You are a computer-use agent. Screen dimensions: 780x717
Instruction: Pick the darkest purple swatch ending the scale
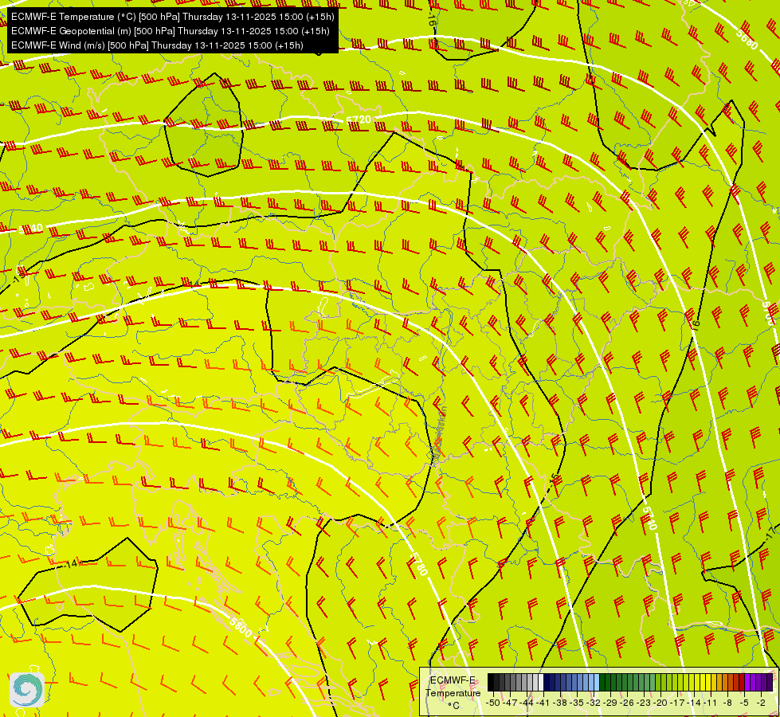(769, 682)
